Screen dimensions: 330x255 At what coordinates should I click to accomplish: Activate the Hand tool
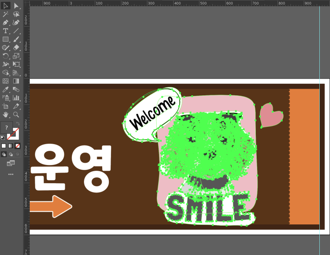(x=5, y=114)
